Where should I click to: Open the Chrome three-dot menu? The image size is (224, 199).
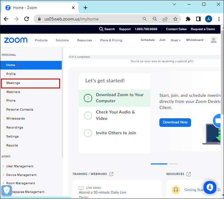click(219, 19)
